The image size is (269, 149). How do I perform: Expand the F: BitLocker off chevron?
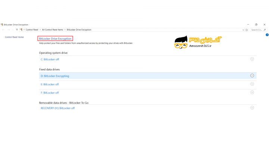pyautogui.click(x=252, y=92)
